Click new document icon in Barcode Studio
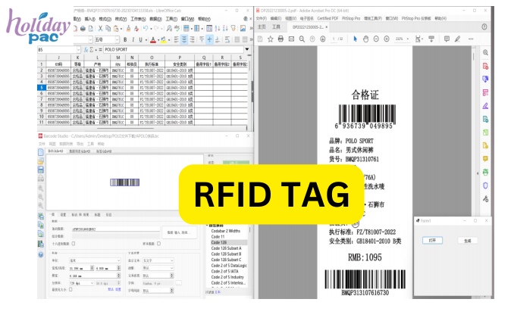The image size is (514, 324). [x=41, y=152]
